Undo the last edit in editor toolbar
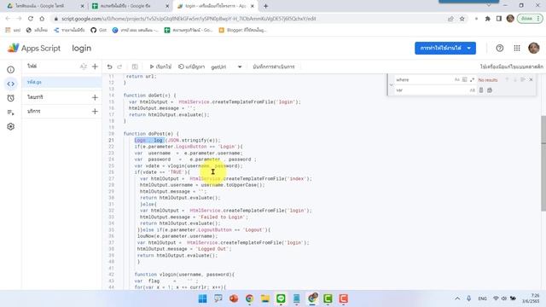This screenshot has width=546, height=307. click(110, 67)
